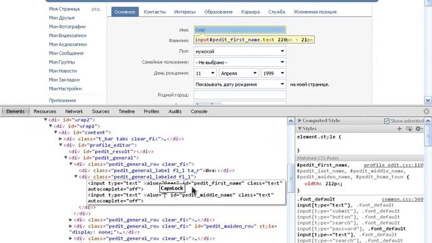Open the Audits tab
The width and height of the screenshot is (432, 243).
pos(175,111)
